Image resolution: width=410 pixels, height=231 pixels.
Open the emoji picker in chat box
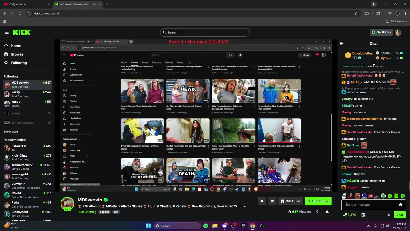(x=400, y=205)
